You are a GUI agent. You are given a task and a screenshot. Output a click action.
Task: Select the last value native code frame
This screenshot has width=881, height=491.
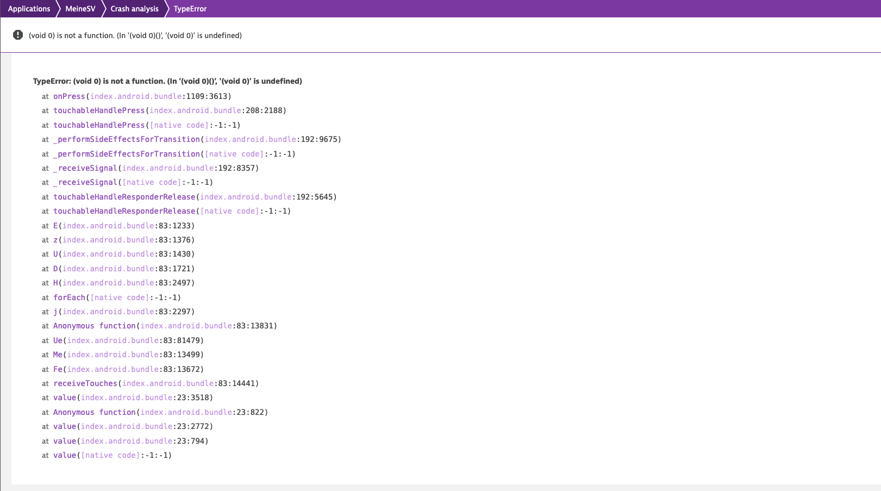65,455
